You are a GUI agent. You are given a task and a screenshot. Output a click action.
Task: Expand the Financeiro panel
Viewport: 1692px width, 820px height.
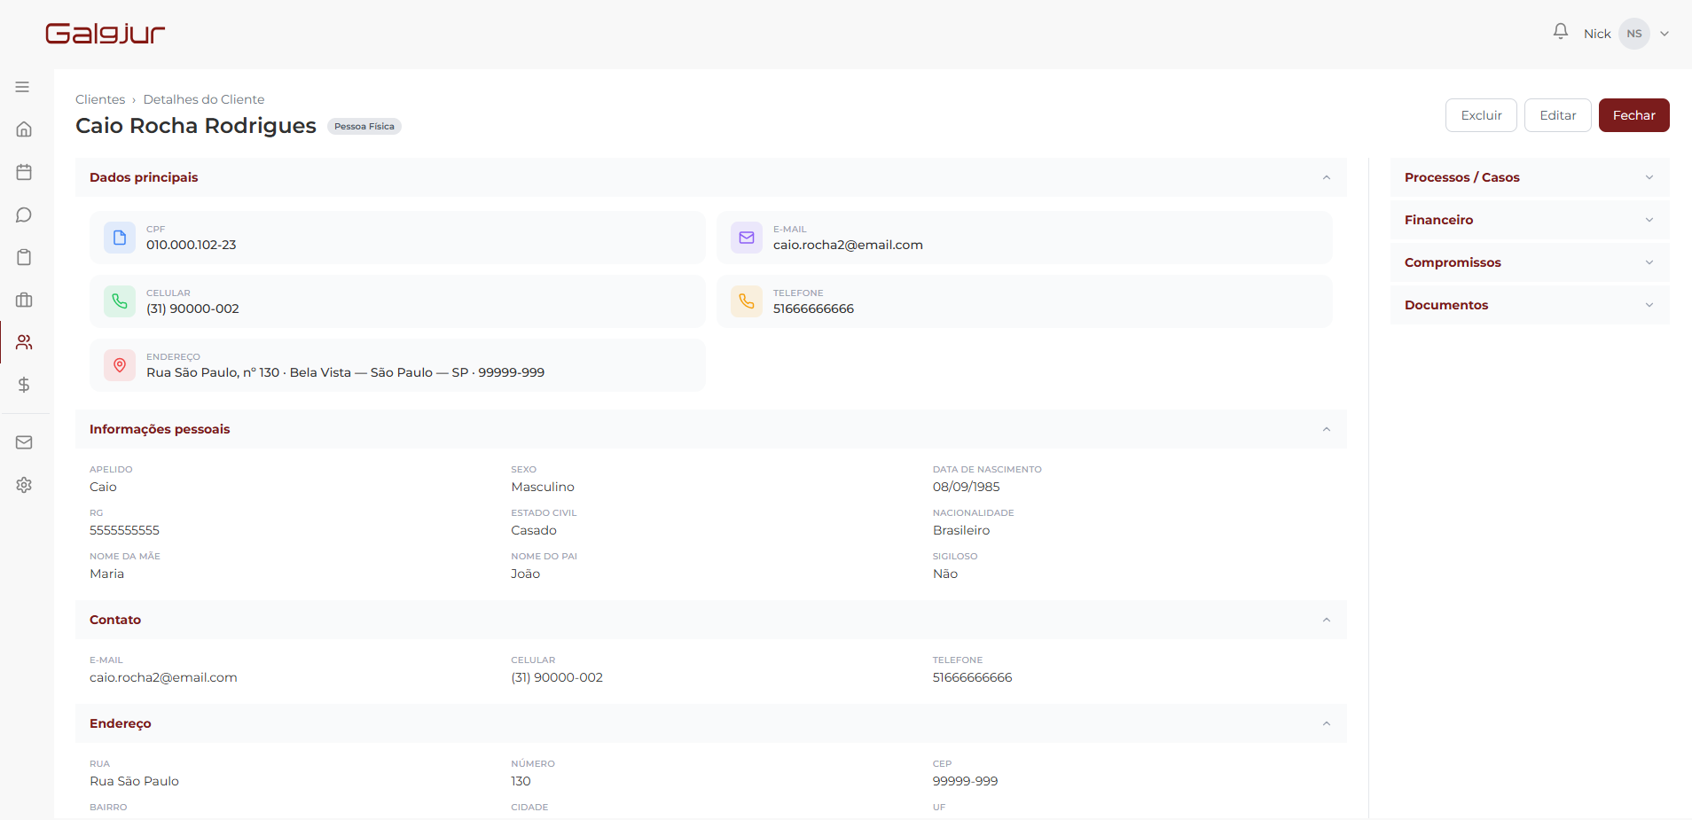pos(1530,220)
